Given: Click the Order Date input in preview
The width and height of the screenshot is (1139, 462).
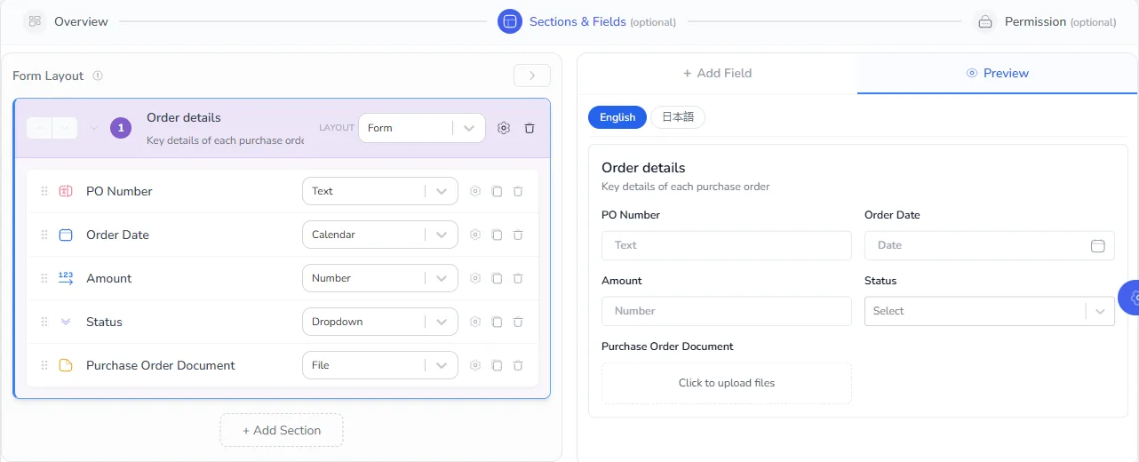Looking at the screenshot, I should tap(990, 245).
